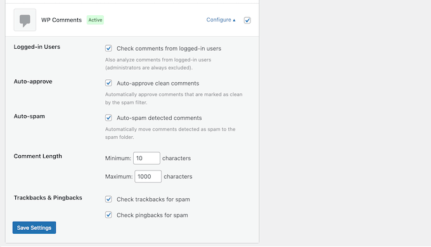Click the Logged-in Users label
This screenshot has height=247, width=431.
tap(37, 47)
